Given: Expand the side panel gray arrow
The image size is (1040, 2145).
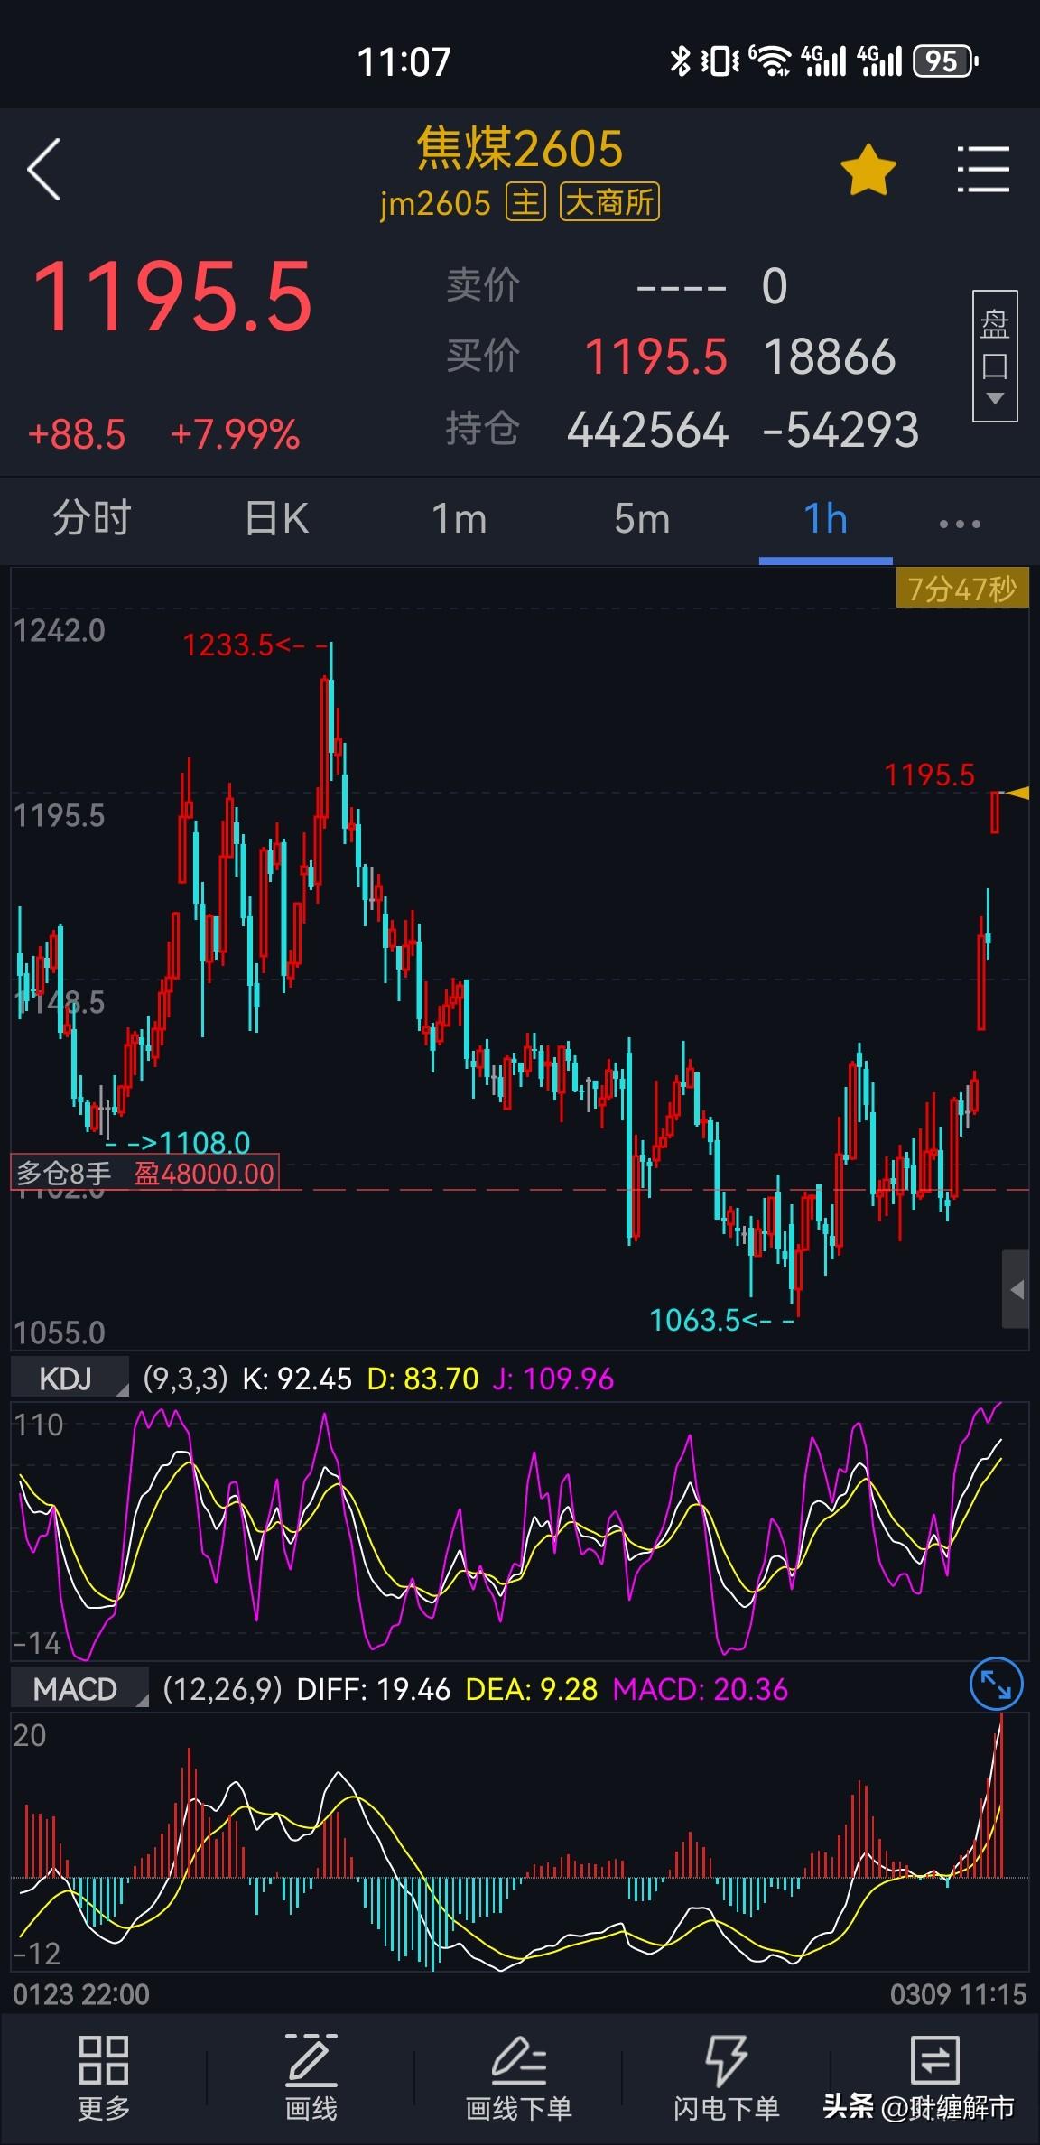Looking at the screenshot, I should (1016, 1289).
